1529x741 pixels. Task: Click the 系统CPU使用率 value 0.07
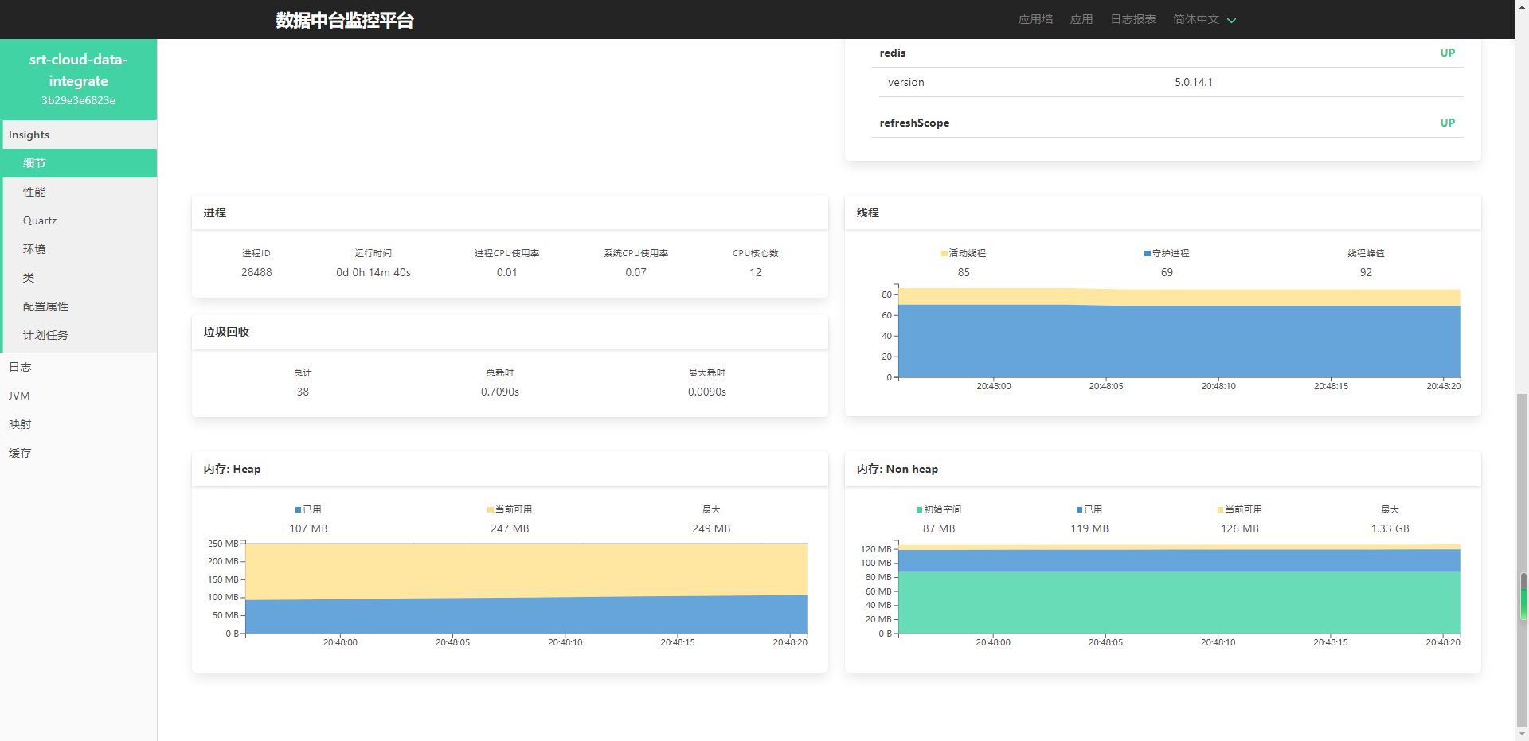(x=635, y=272)
